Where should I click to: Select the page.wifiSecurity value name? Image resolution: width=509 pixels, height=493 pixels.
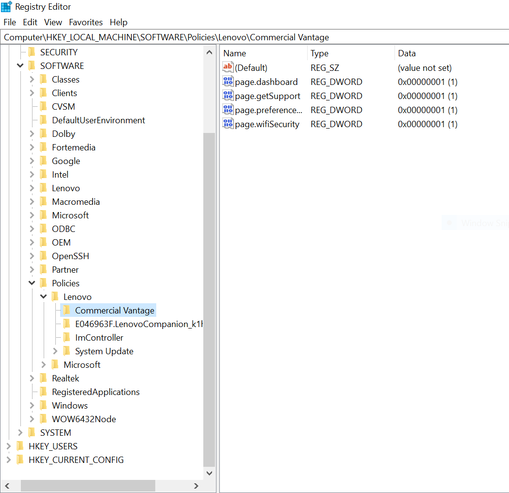point(267,124)
